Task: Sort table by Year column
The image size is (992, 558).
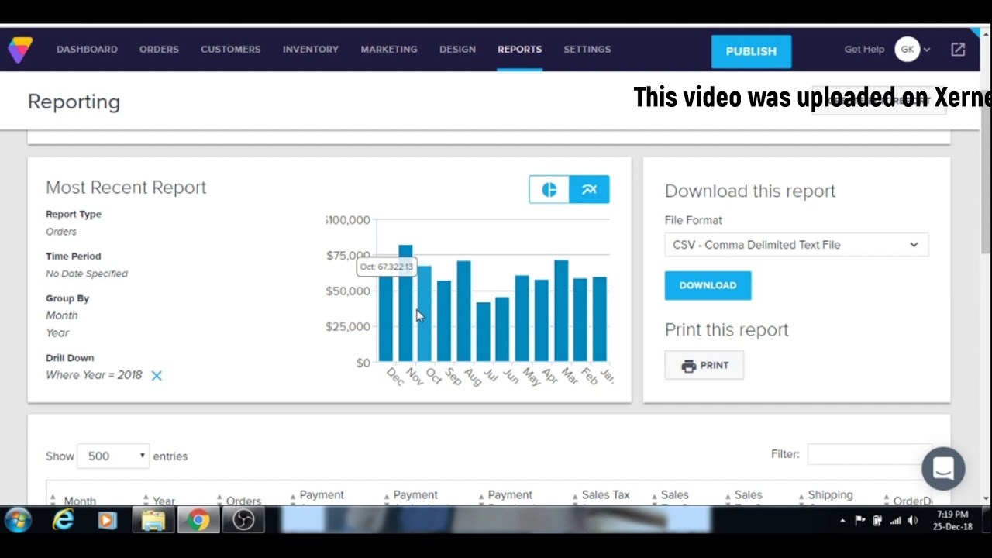Action: (x=164, y=501)
